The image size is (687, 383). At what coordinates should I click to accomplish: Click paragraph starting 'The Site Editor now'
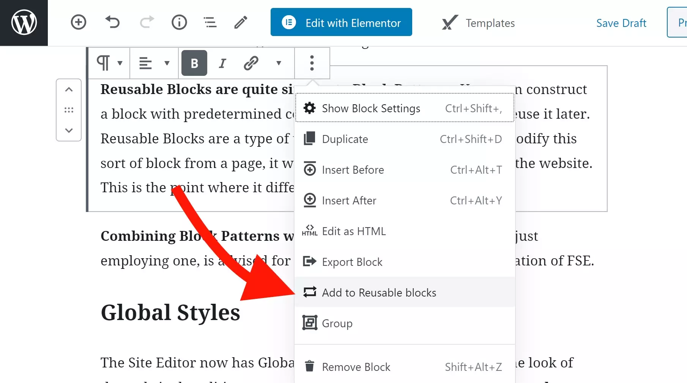[197, 363]
